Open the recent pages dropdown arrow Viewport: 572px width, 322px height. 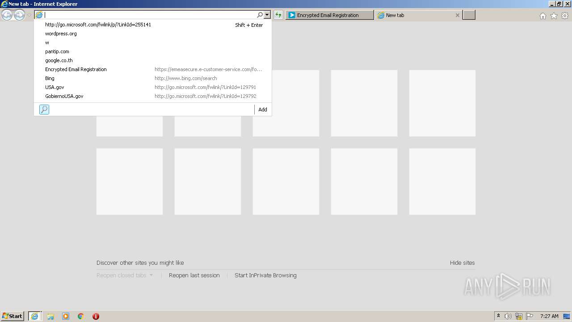29,15
